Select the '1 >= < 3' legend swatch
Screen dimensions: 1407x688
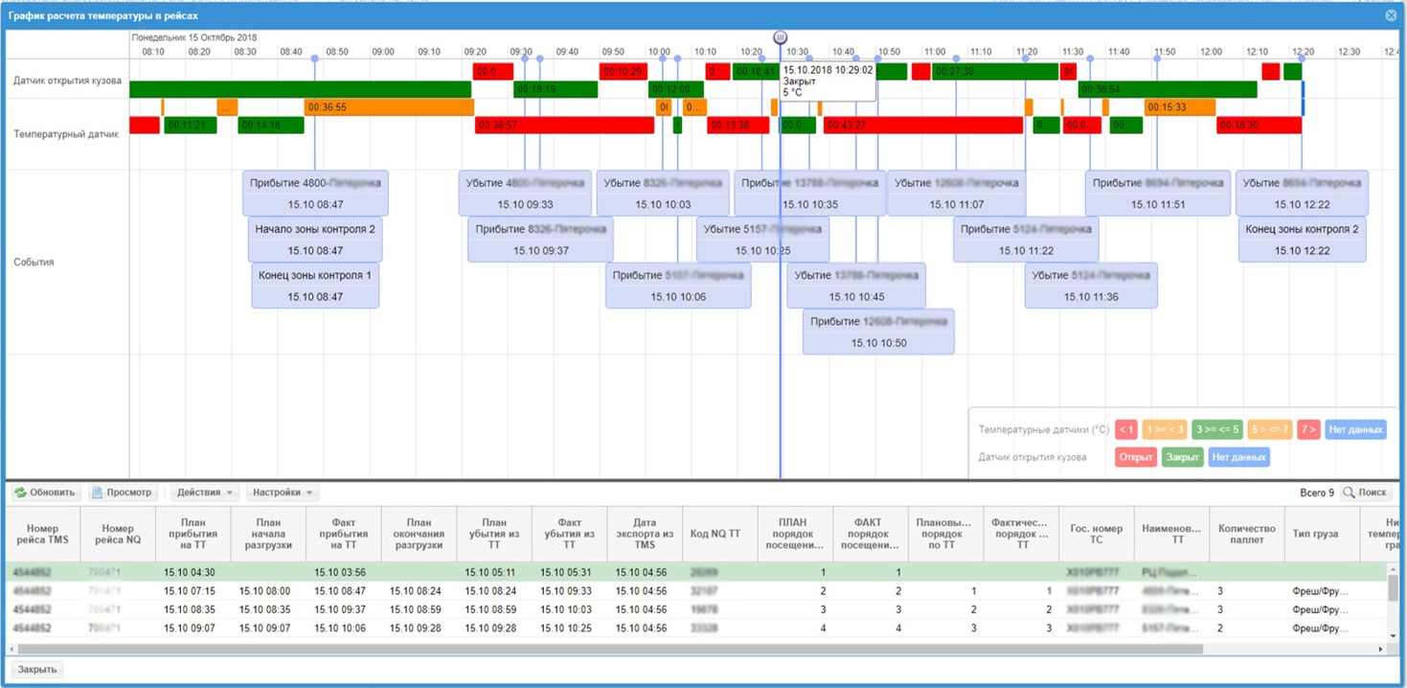tap(1165, 429)
